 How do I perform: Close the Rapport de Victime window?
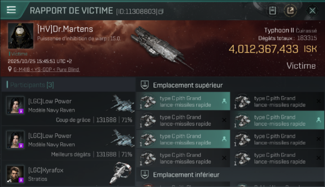tap(312, 10)
